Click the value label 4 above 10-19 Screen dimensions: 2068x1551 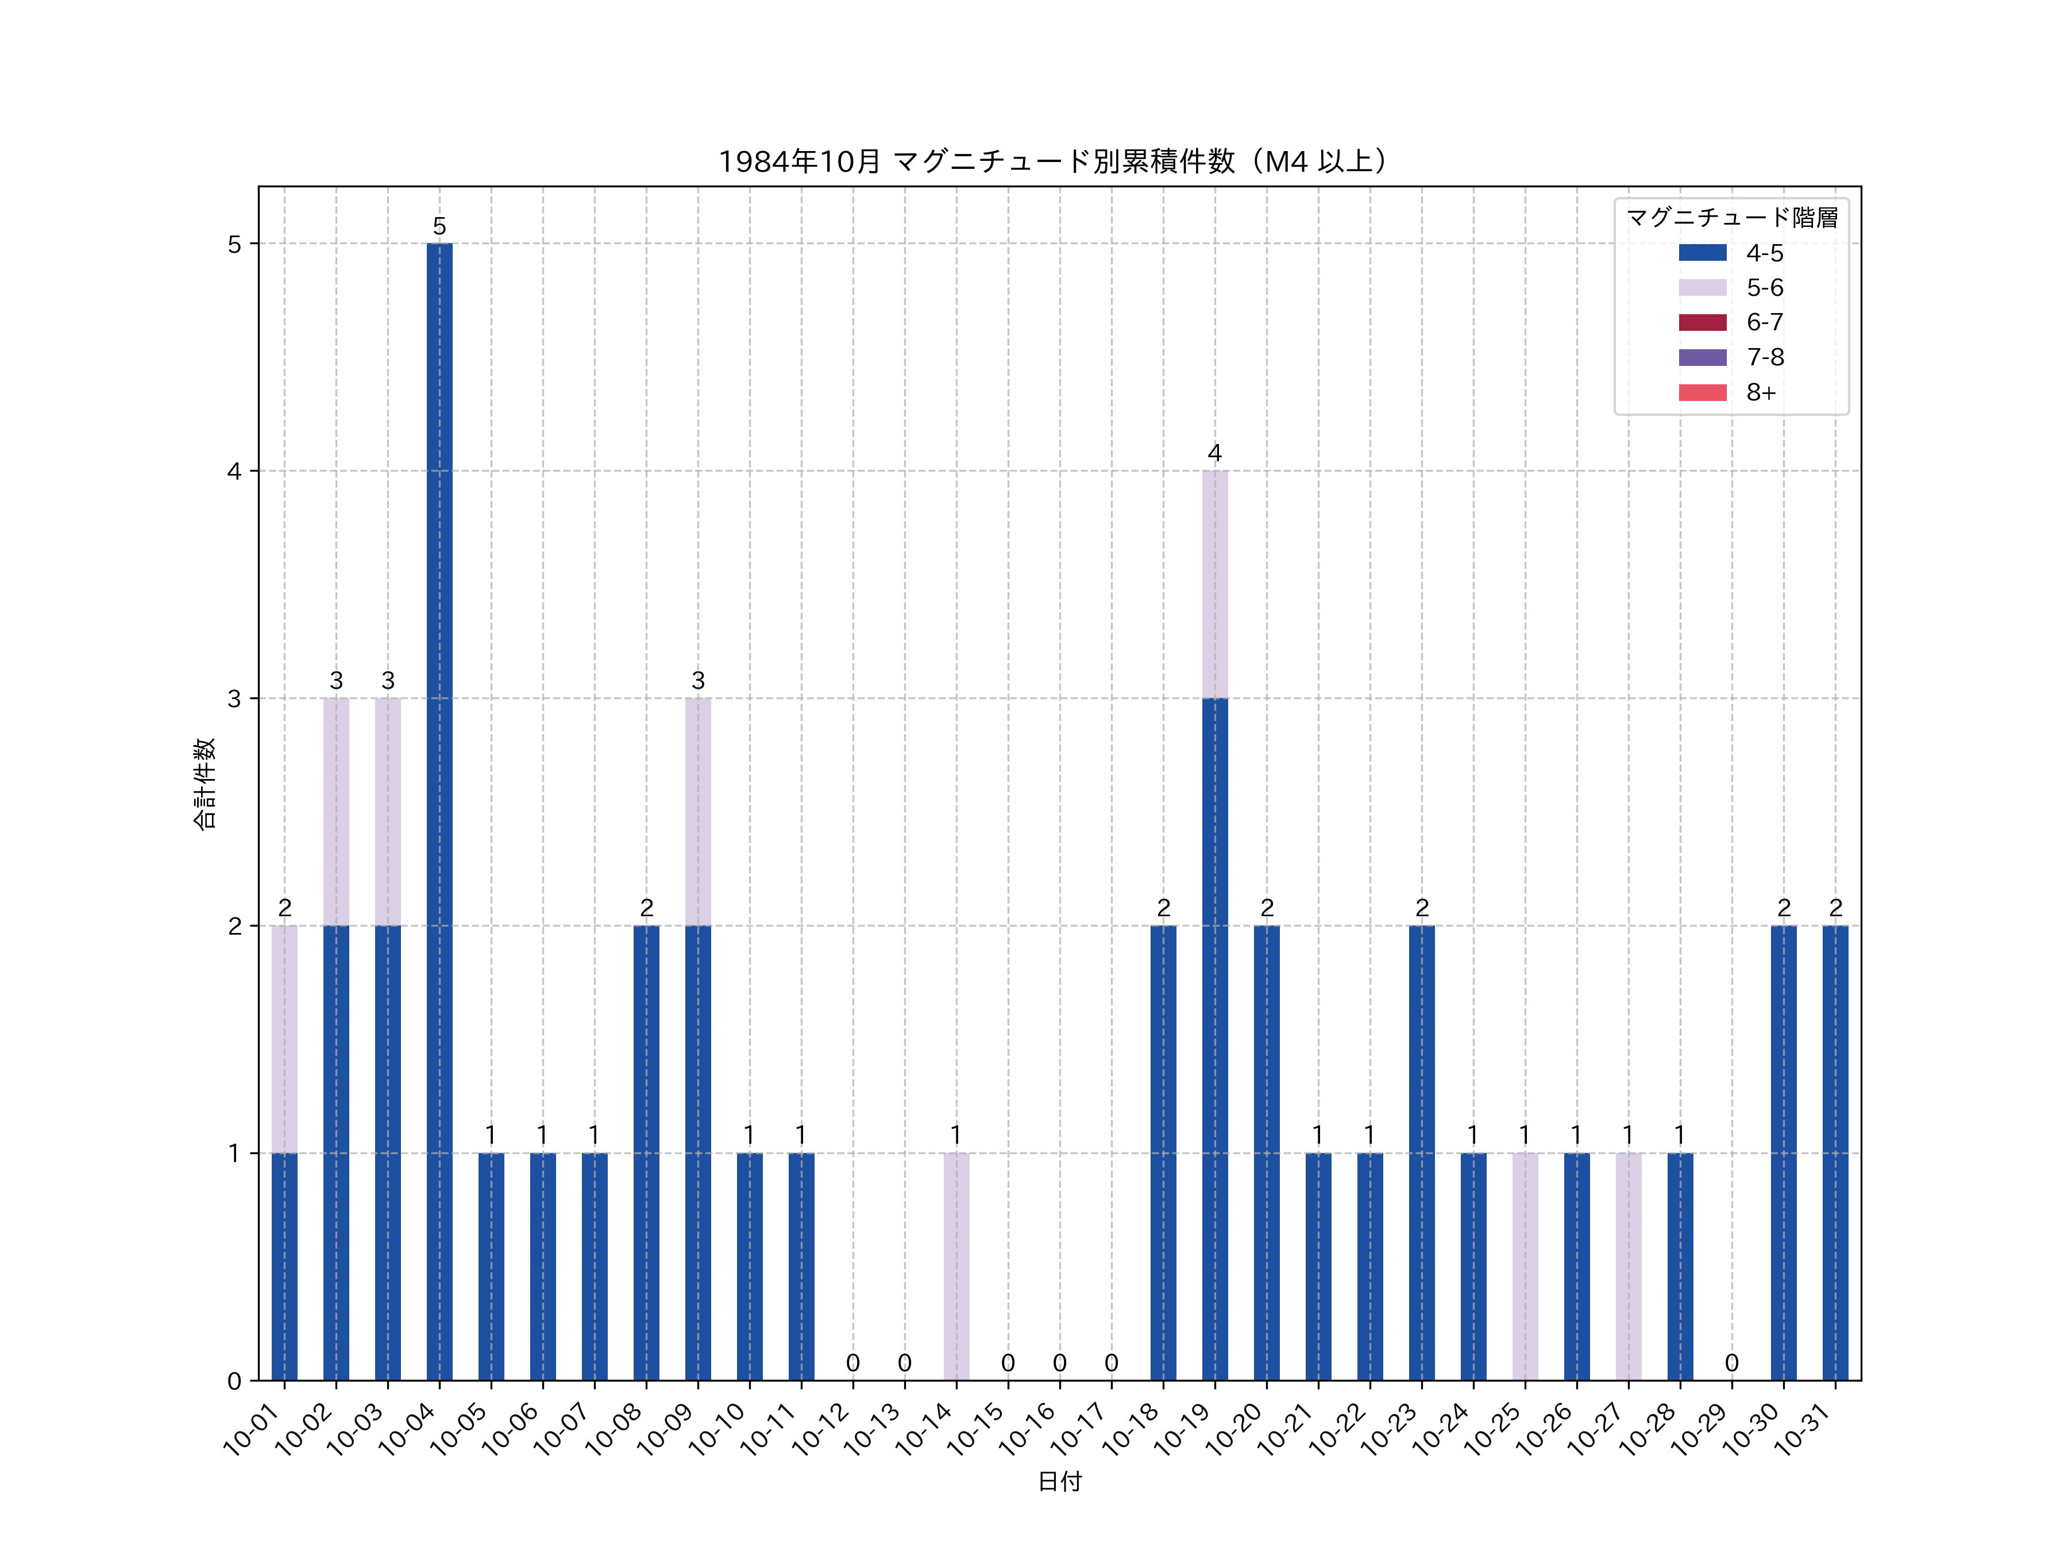[x=1214, y=453]
